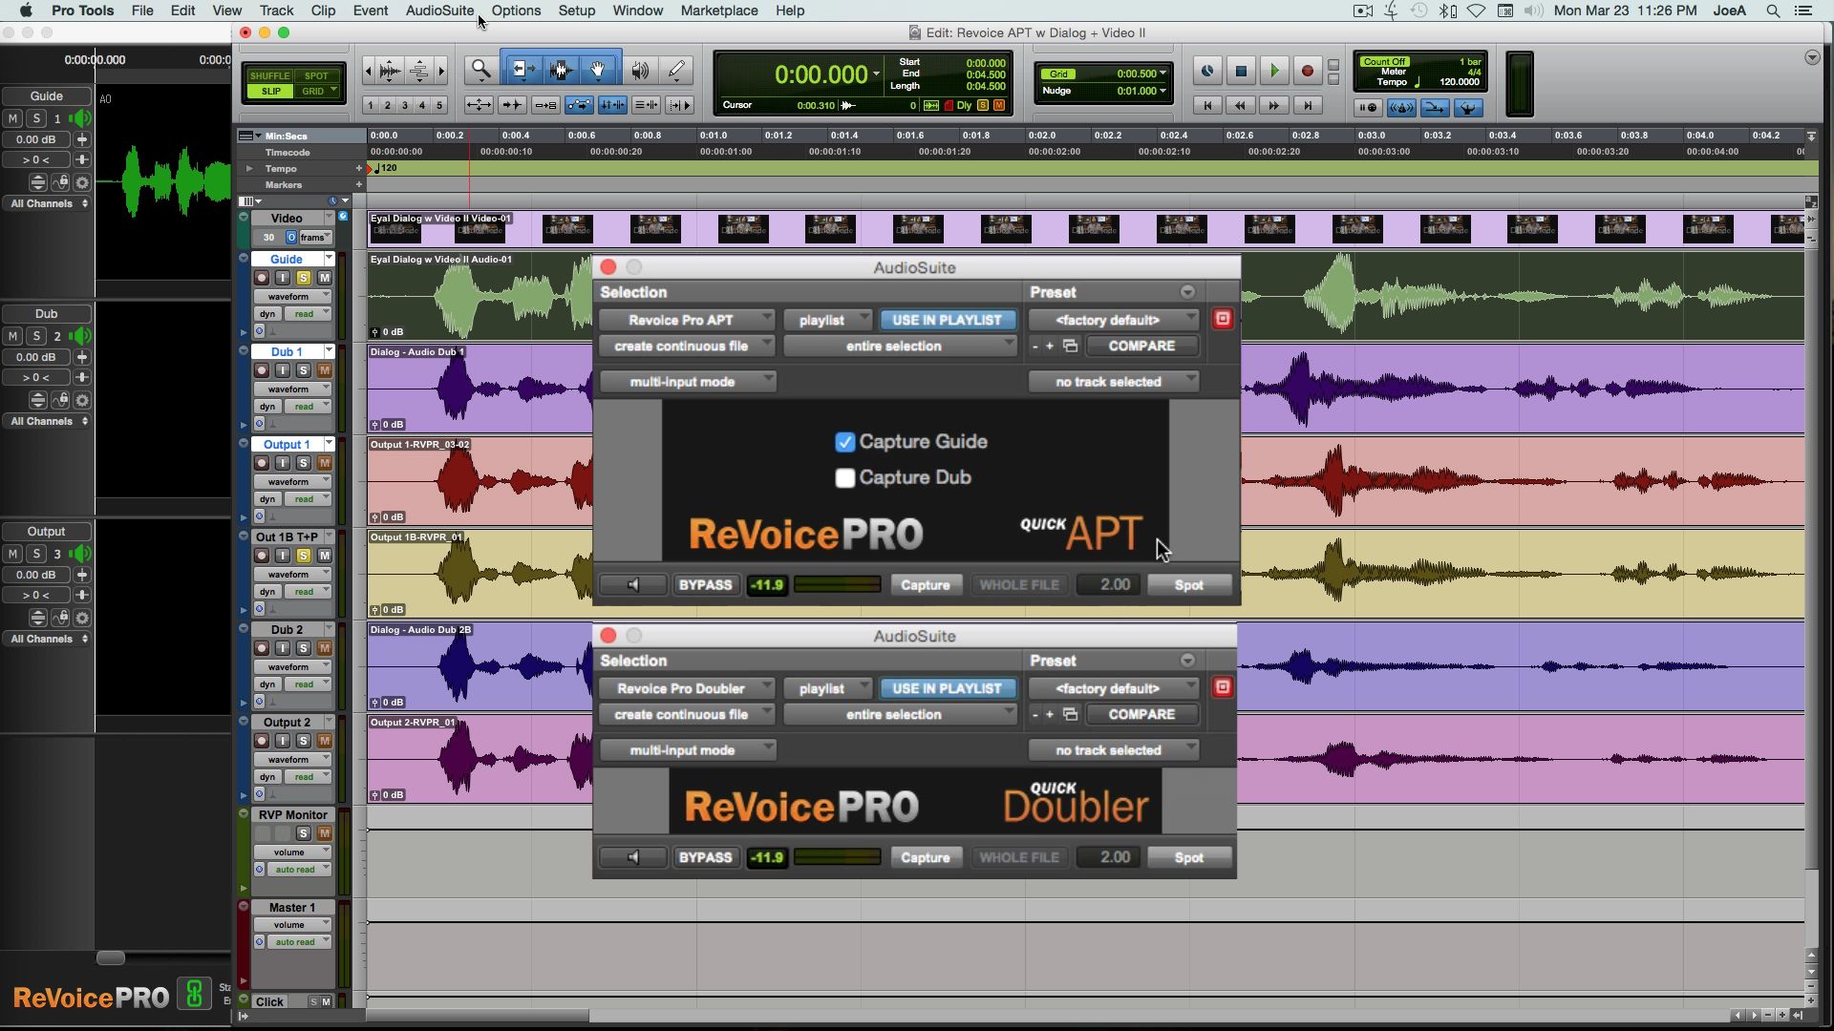Open the Track menu in menu bar
This screenshot has width=1834, height=1031.
click(x=276, y=11)
